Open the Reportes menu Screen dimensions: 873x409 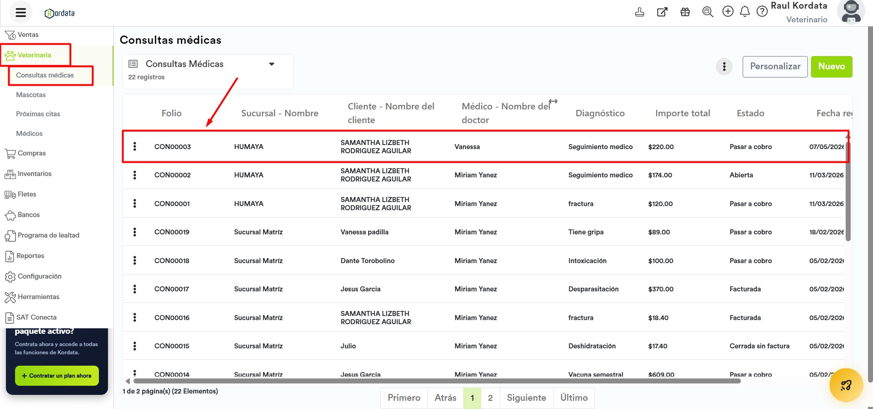point(24,256)
